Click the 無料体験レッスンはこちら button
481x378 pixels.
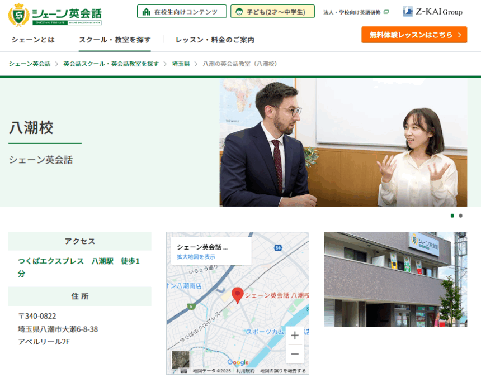[x=414, y=35]
